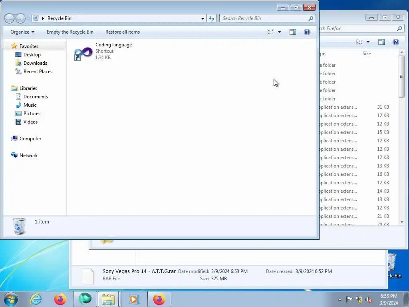This screenshot has height=307, width=409.
Task: Open Music library
Action: tap(30, 105)
